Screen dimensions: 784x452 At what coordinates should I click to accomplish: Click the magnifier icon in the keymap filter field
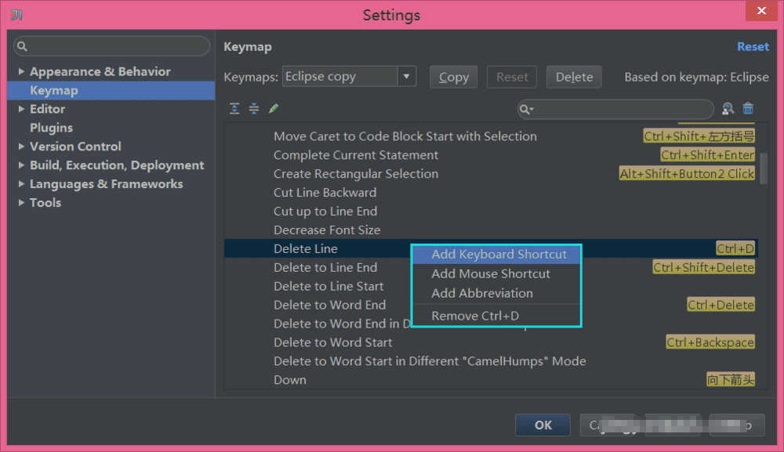(528, 110)
